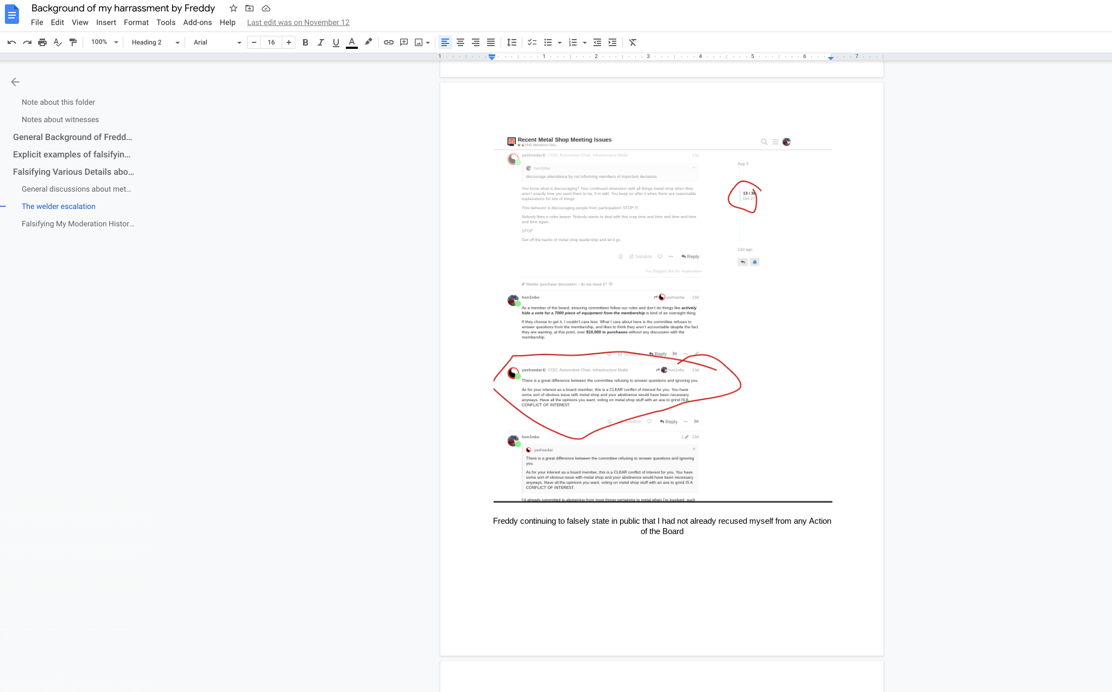Expand the Heading 2 styles dropdown
The height and width of the screenshot is (692, 1112).
pyautogui.click(x=155, y=42)
